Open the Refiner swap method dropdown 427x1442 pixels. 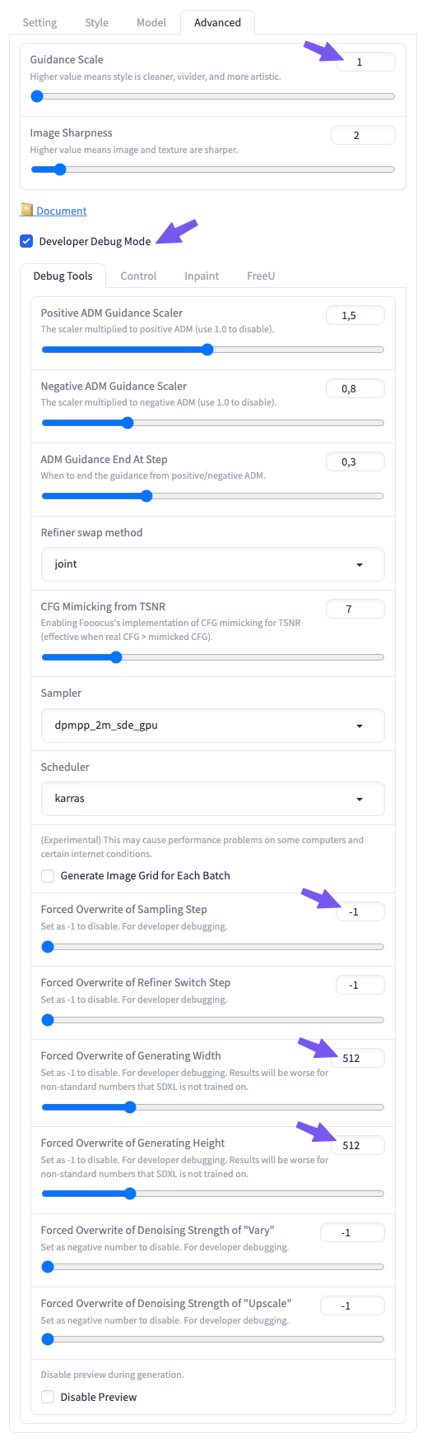click(x=212, y=564)
